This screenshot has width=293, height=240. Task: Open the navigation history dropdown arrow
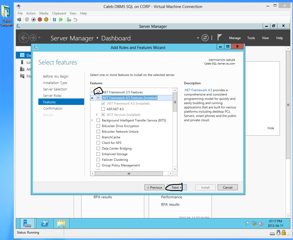point(39,38)
